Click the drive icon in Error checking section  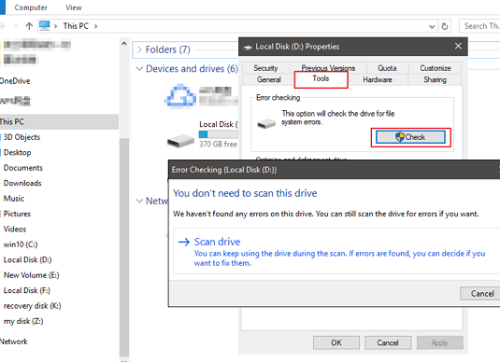(266, 123)
